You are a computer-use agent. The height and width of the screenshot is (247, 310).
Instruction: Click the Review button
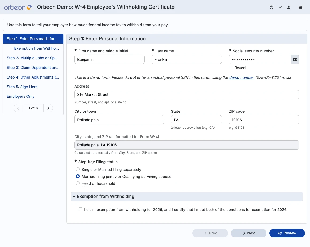287,233
